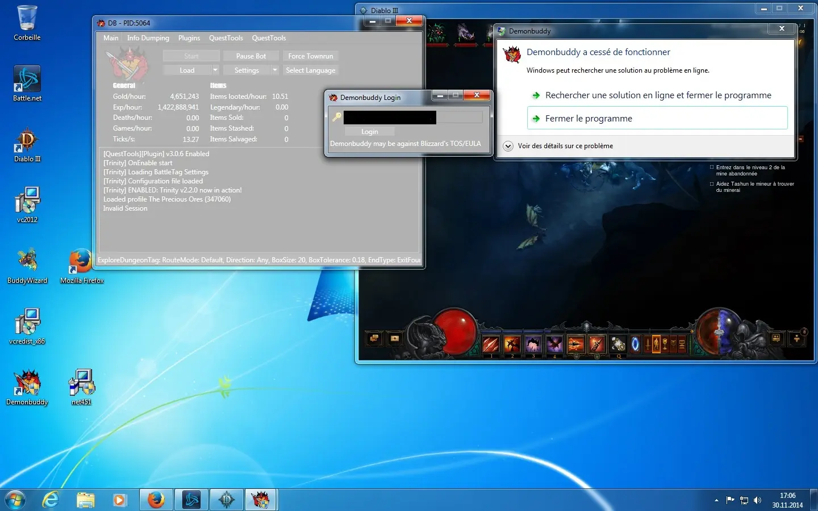The height and width of the screenshot is (511, 818).
Task: Click right mouse skill icon in Diablo
Action: tap(596, 344)
